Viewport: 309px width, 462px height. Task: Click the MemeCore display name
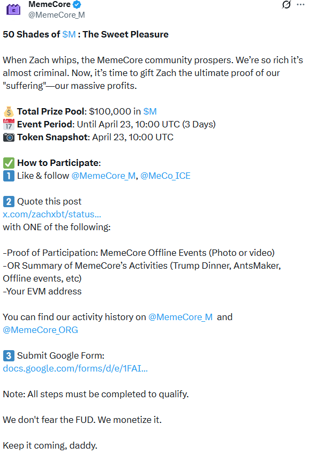pos(49,4)
